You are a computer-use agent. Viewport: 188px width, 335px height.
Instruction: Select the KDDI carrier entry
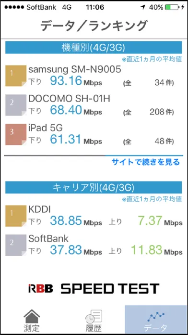(x=94, y=216)
